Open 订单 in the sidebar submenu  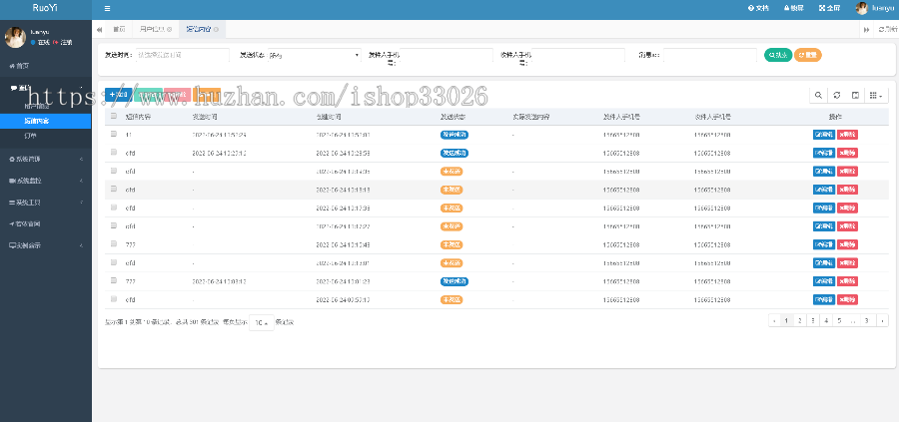tap(31, 137)
